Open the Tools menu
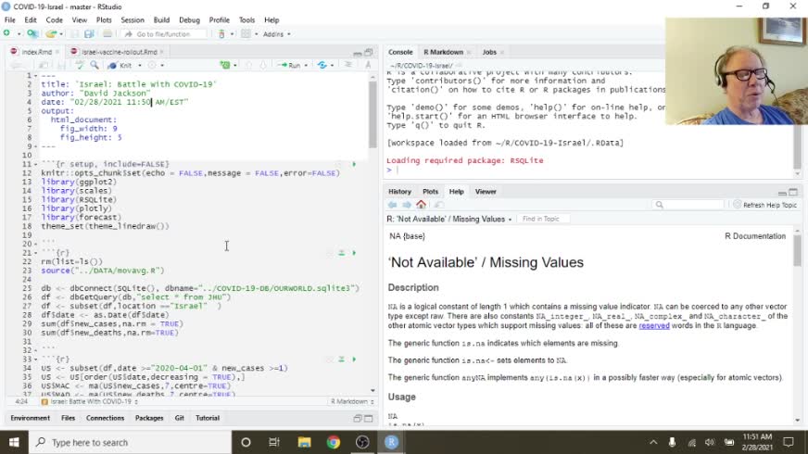The image size is (808, 454). 246,20
